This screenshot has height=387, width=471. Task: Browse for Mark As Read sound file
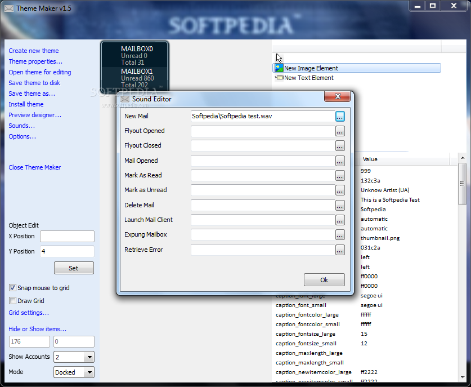pyautogui.click(x=340, y=176)
